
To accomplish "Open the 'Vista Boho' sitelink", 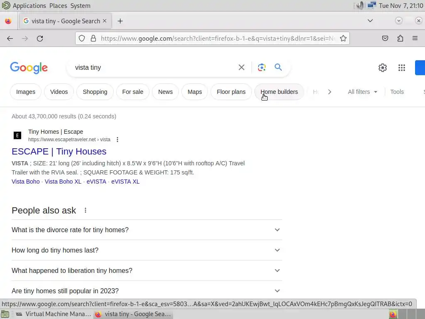I will click(x=25, y=182).
